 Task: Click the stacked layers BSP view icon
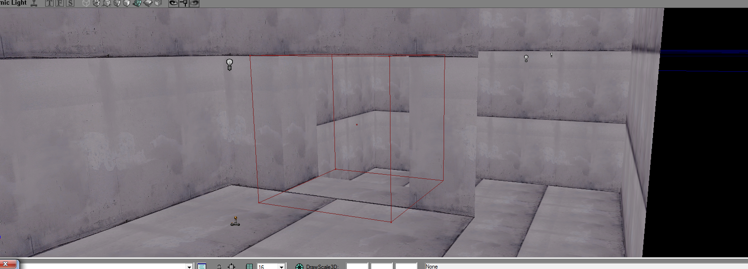pyautogui.click(x=148, y=3)
